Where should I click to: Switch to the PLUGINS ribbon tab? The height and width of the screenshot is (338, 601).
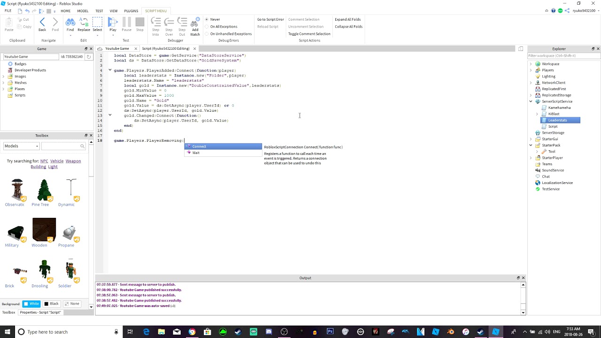(x=131, y=11)
